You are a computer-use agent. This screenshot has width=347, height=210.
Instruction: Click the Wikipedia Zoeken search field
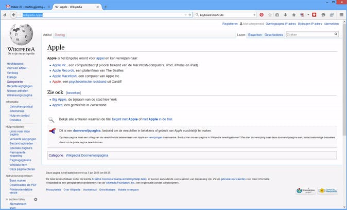click(309, 34)
